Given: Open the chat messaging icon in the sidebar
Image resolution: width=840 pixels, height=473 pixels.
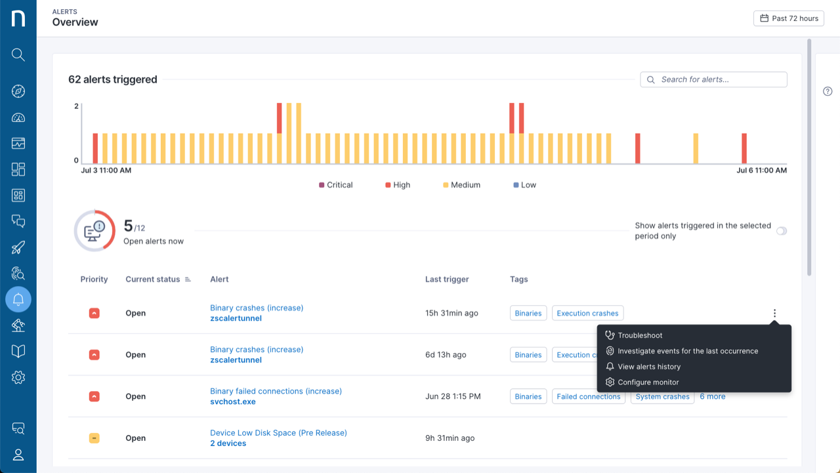Looking at the screenshot, I should click(x=18, y=221).
